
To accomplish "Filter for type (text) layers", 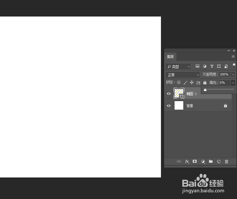I will click(212, 66).
